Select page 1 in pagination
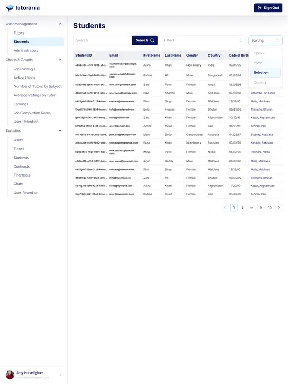 tap(234, 207)
